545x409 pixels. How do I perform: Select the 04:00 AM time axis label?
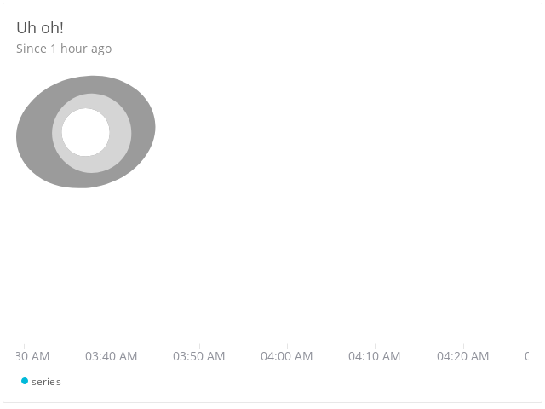[287, 356]
